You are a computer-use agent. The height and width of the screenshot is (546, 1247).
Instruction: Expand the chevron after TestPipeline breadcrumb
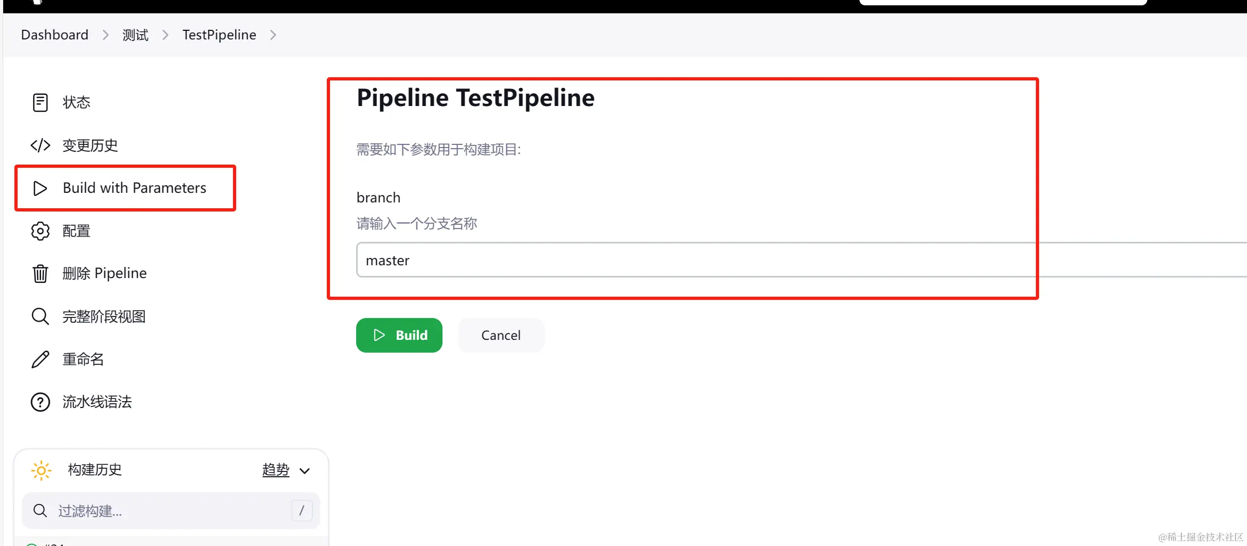coord(273,35)
